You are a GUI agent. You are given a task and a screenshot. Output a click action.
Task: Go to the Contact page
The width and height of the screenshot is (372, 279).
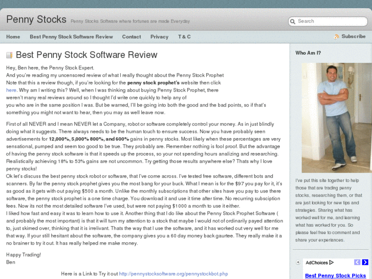coord(132,37)
